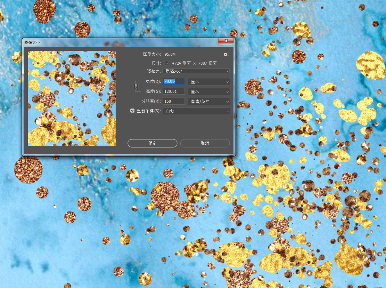Click the 宽度(D): label

pos(153,82)
